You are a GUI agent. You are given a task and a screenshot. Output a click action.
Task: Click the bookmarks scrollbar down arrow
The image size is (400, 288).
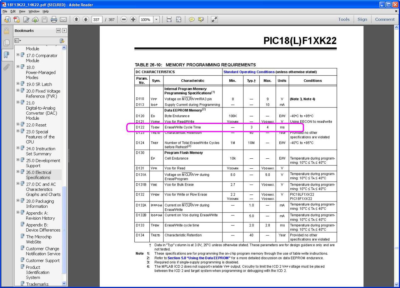click(x=64, y=283)
